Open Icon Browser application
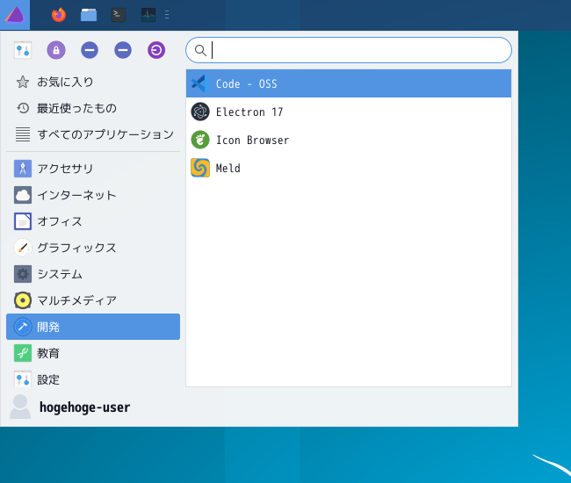 click(349, 140)
